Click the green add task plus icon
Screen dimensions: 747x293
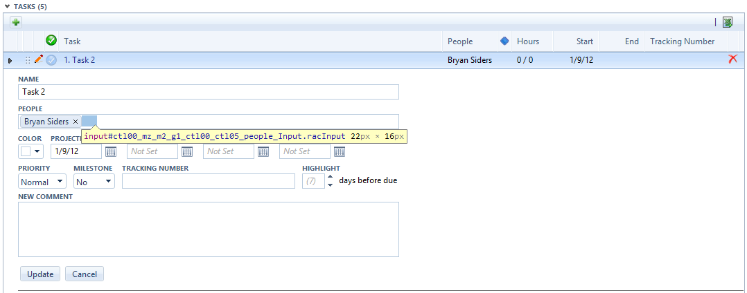click(x=16, y=22)
